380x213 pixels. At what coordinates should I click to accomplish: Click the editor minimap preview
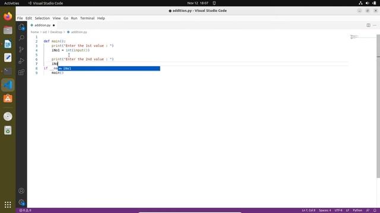(354, 37)
